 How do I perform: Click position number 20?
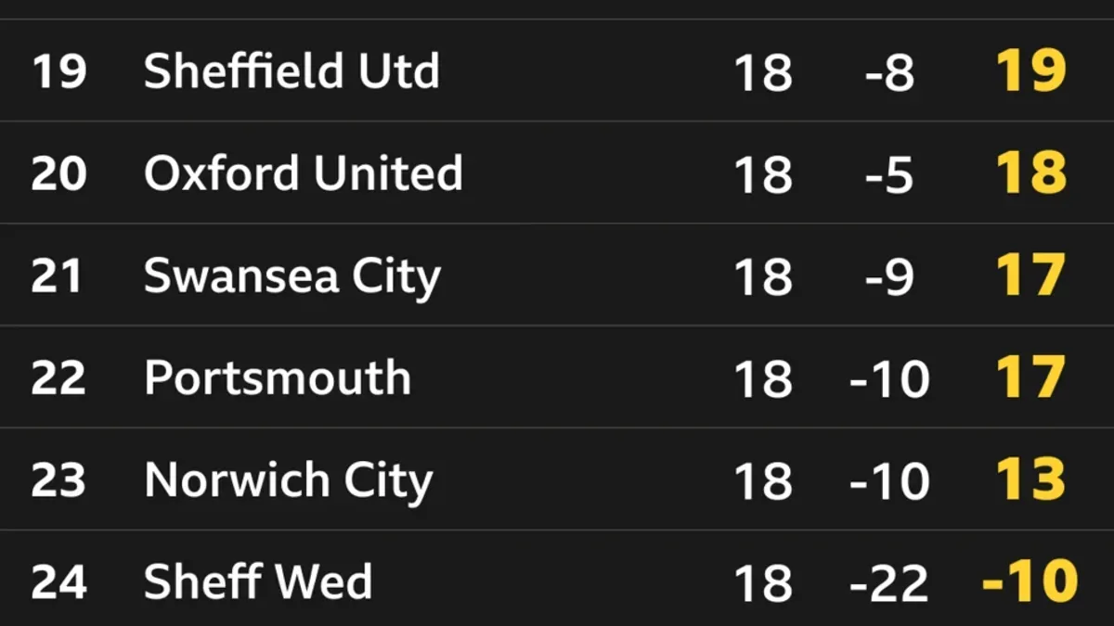click(58, 173)
